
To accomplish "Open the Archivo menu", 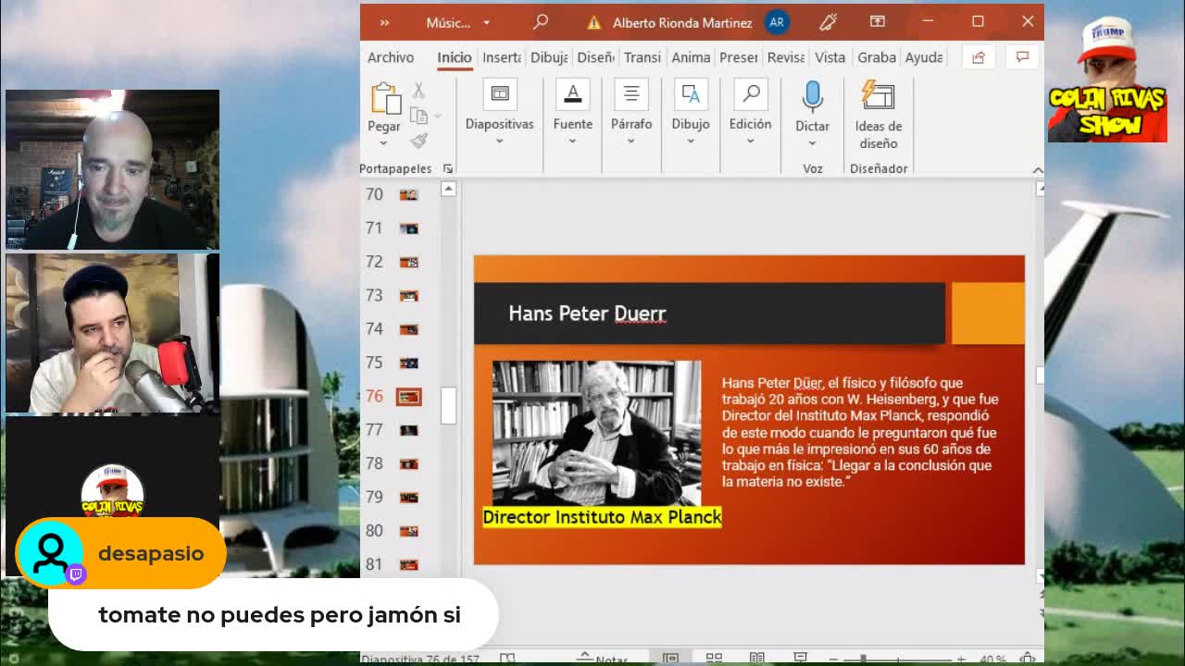I will click(391, 57).
